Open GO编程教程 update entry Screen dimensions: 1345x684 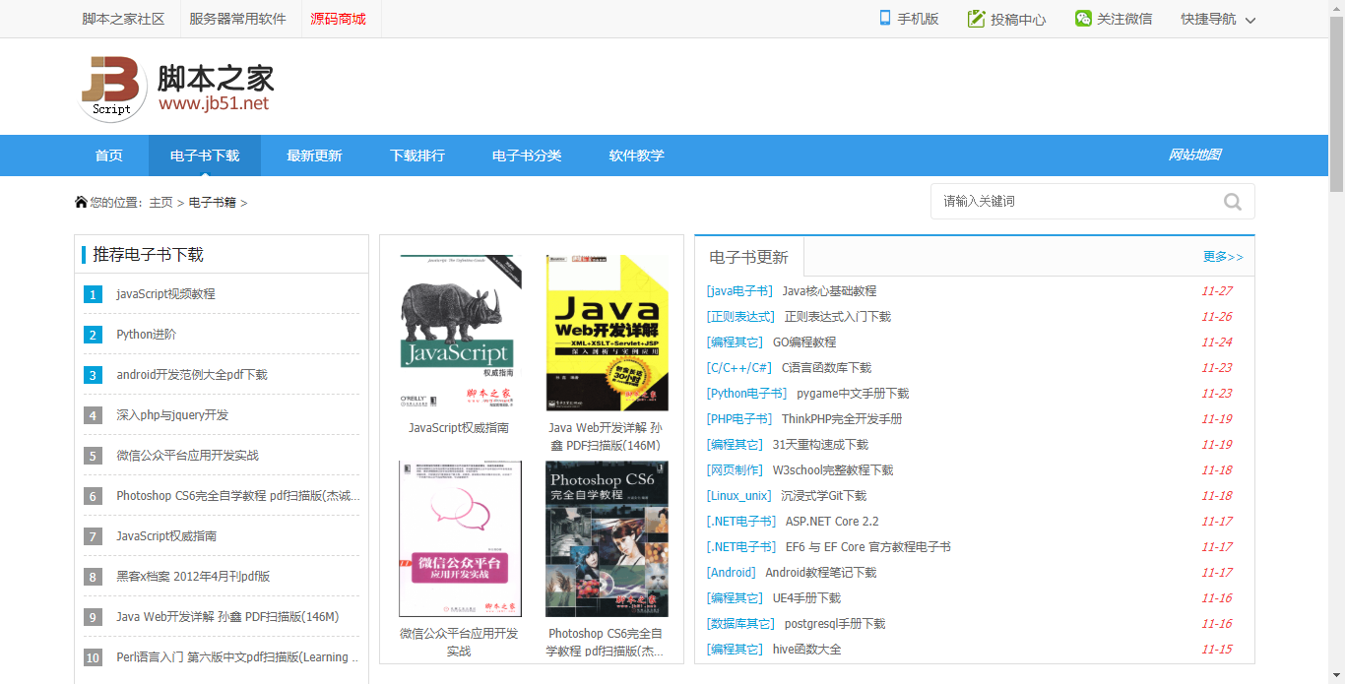804,342
